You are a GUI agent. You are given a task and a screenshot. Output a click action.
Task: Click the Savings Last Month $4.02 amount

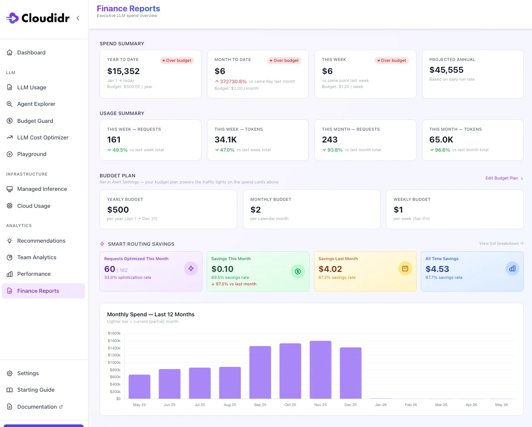coord(330,269)
